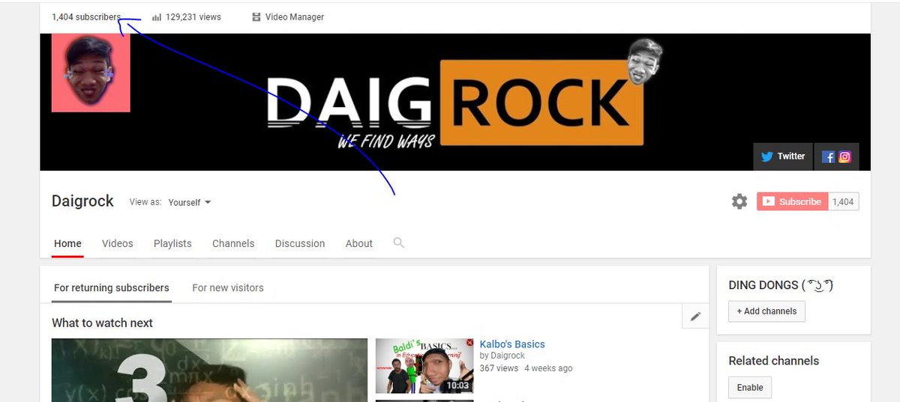900x402 pixels.
Task: Click Enable under Related channels
Action: (x=750, y=388)
